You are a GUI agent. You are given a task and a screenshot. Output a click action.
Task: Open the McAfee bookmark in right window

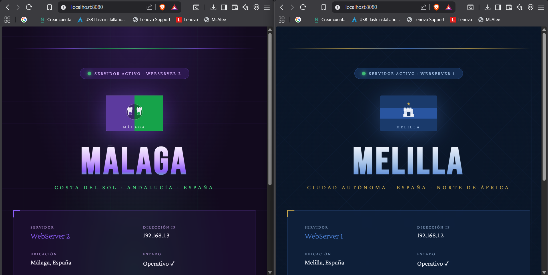[489, 20]
